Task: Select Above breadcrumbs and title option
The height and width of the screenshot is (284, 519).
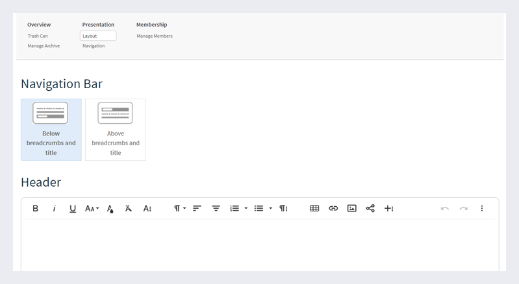Action: tap(116, 130)
